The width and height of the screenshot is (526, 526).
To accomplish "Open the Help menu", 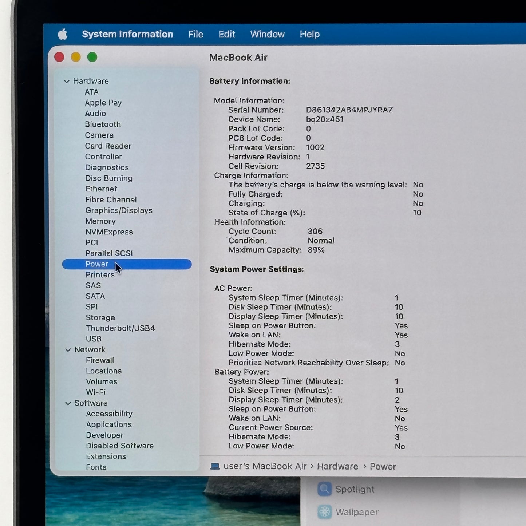I will [x=309, y=34].
